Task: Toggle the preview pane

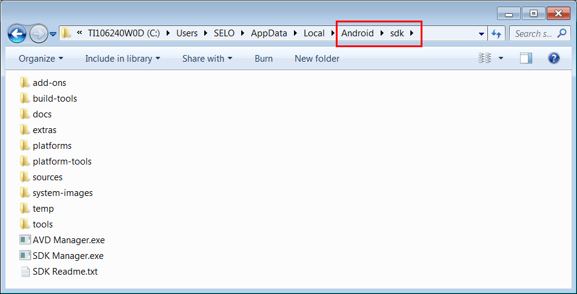Action: [x=526, y=58]
